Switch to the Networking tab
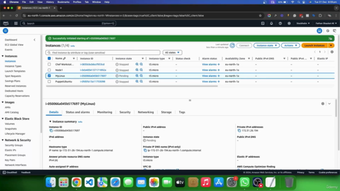The height and width of the screenshot is (191, 340). [x=146, y=112]
